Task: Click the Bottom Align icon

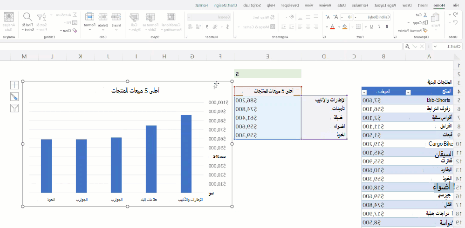Action: [300, 17]
